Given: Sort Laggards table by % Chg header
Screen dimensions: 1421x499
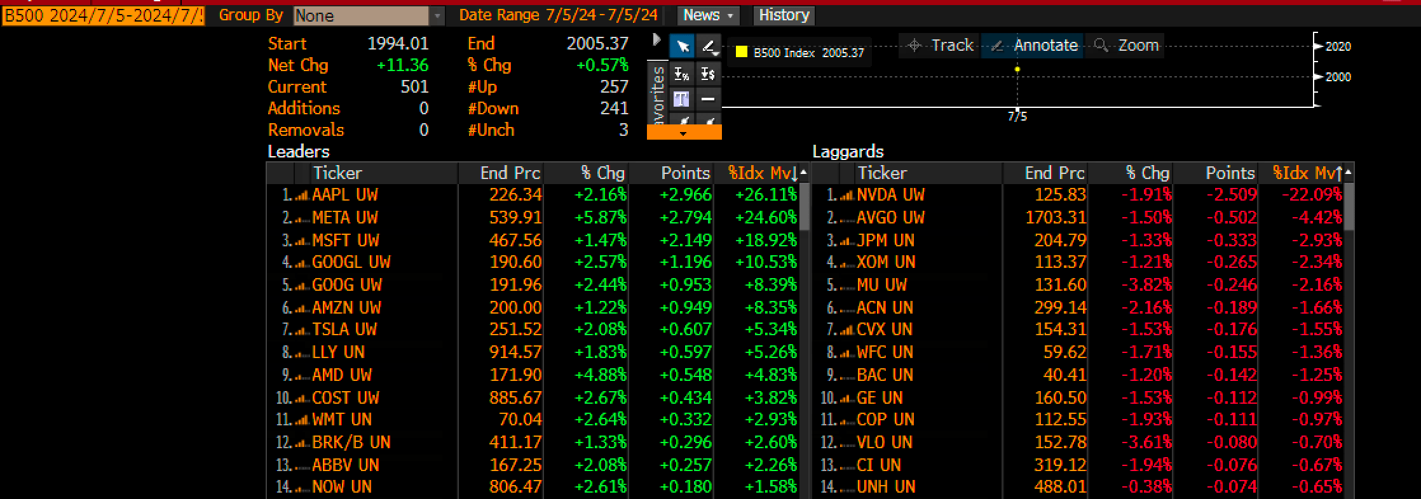Looking at the screenshot, I should click(1131, 173).
